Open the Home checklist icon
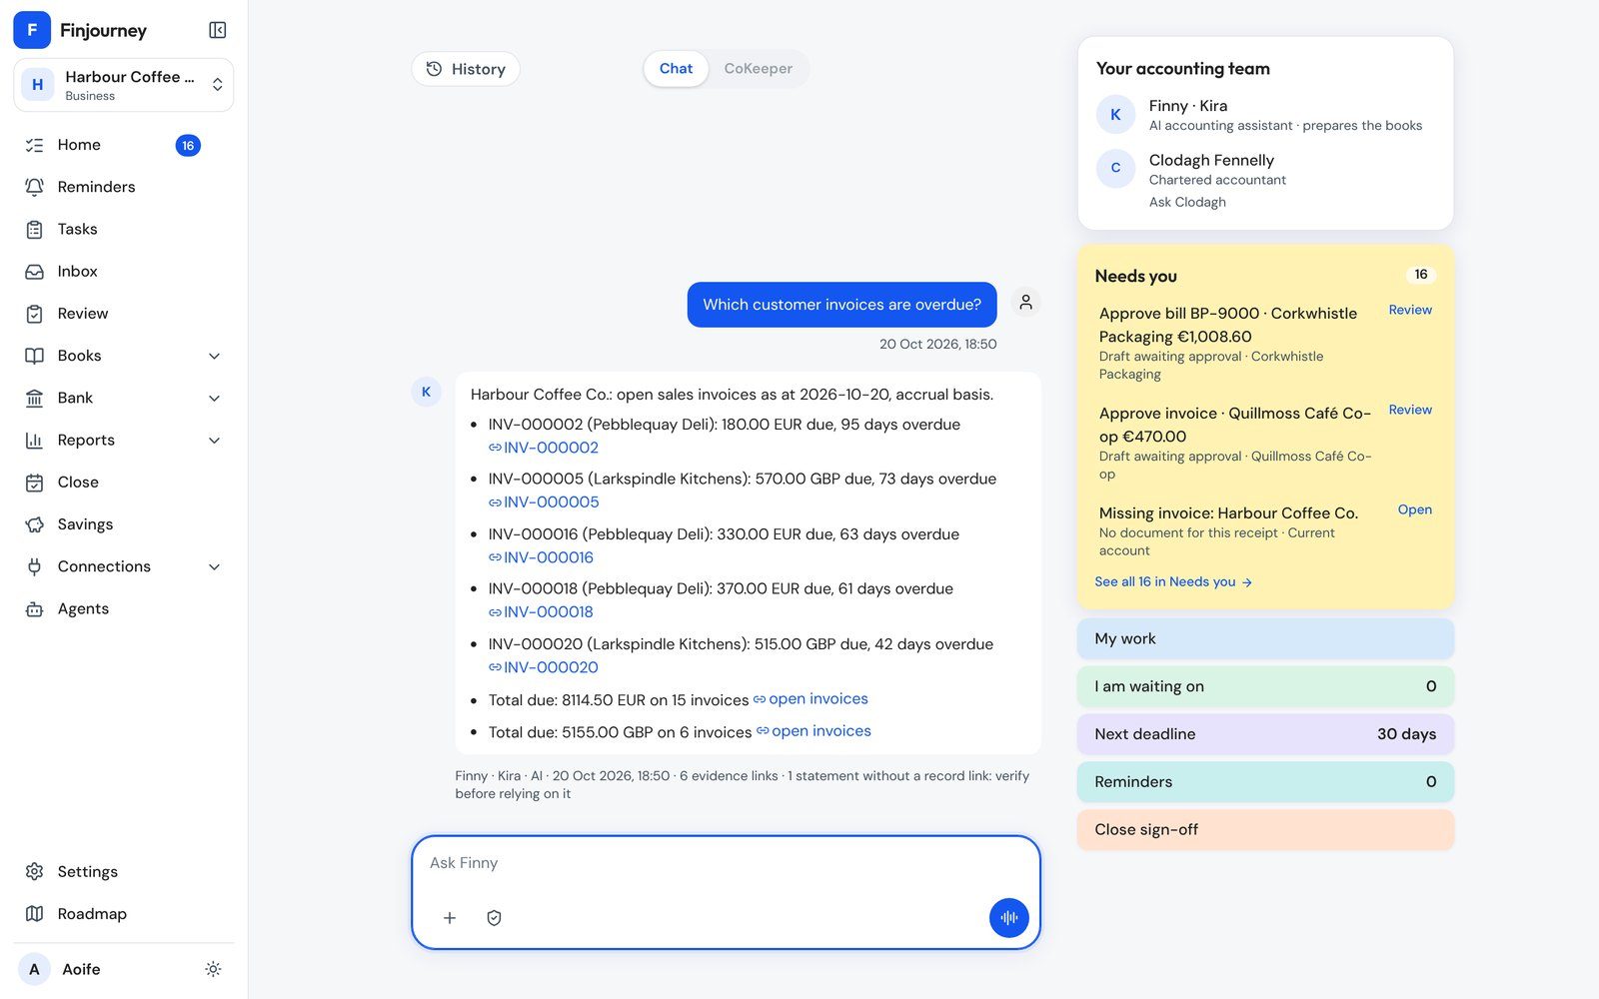The height and width of the screenshot is (999, 1599). (x=34, y=145)
